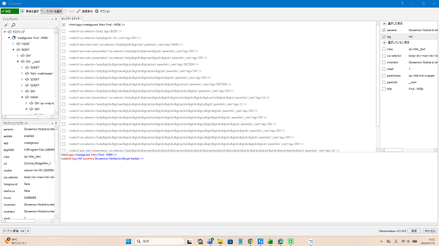Collapse the 'MAIN' tree node
439x246 pixels.
pyautogui.click(x=22, y=97)
